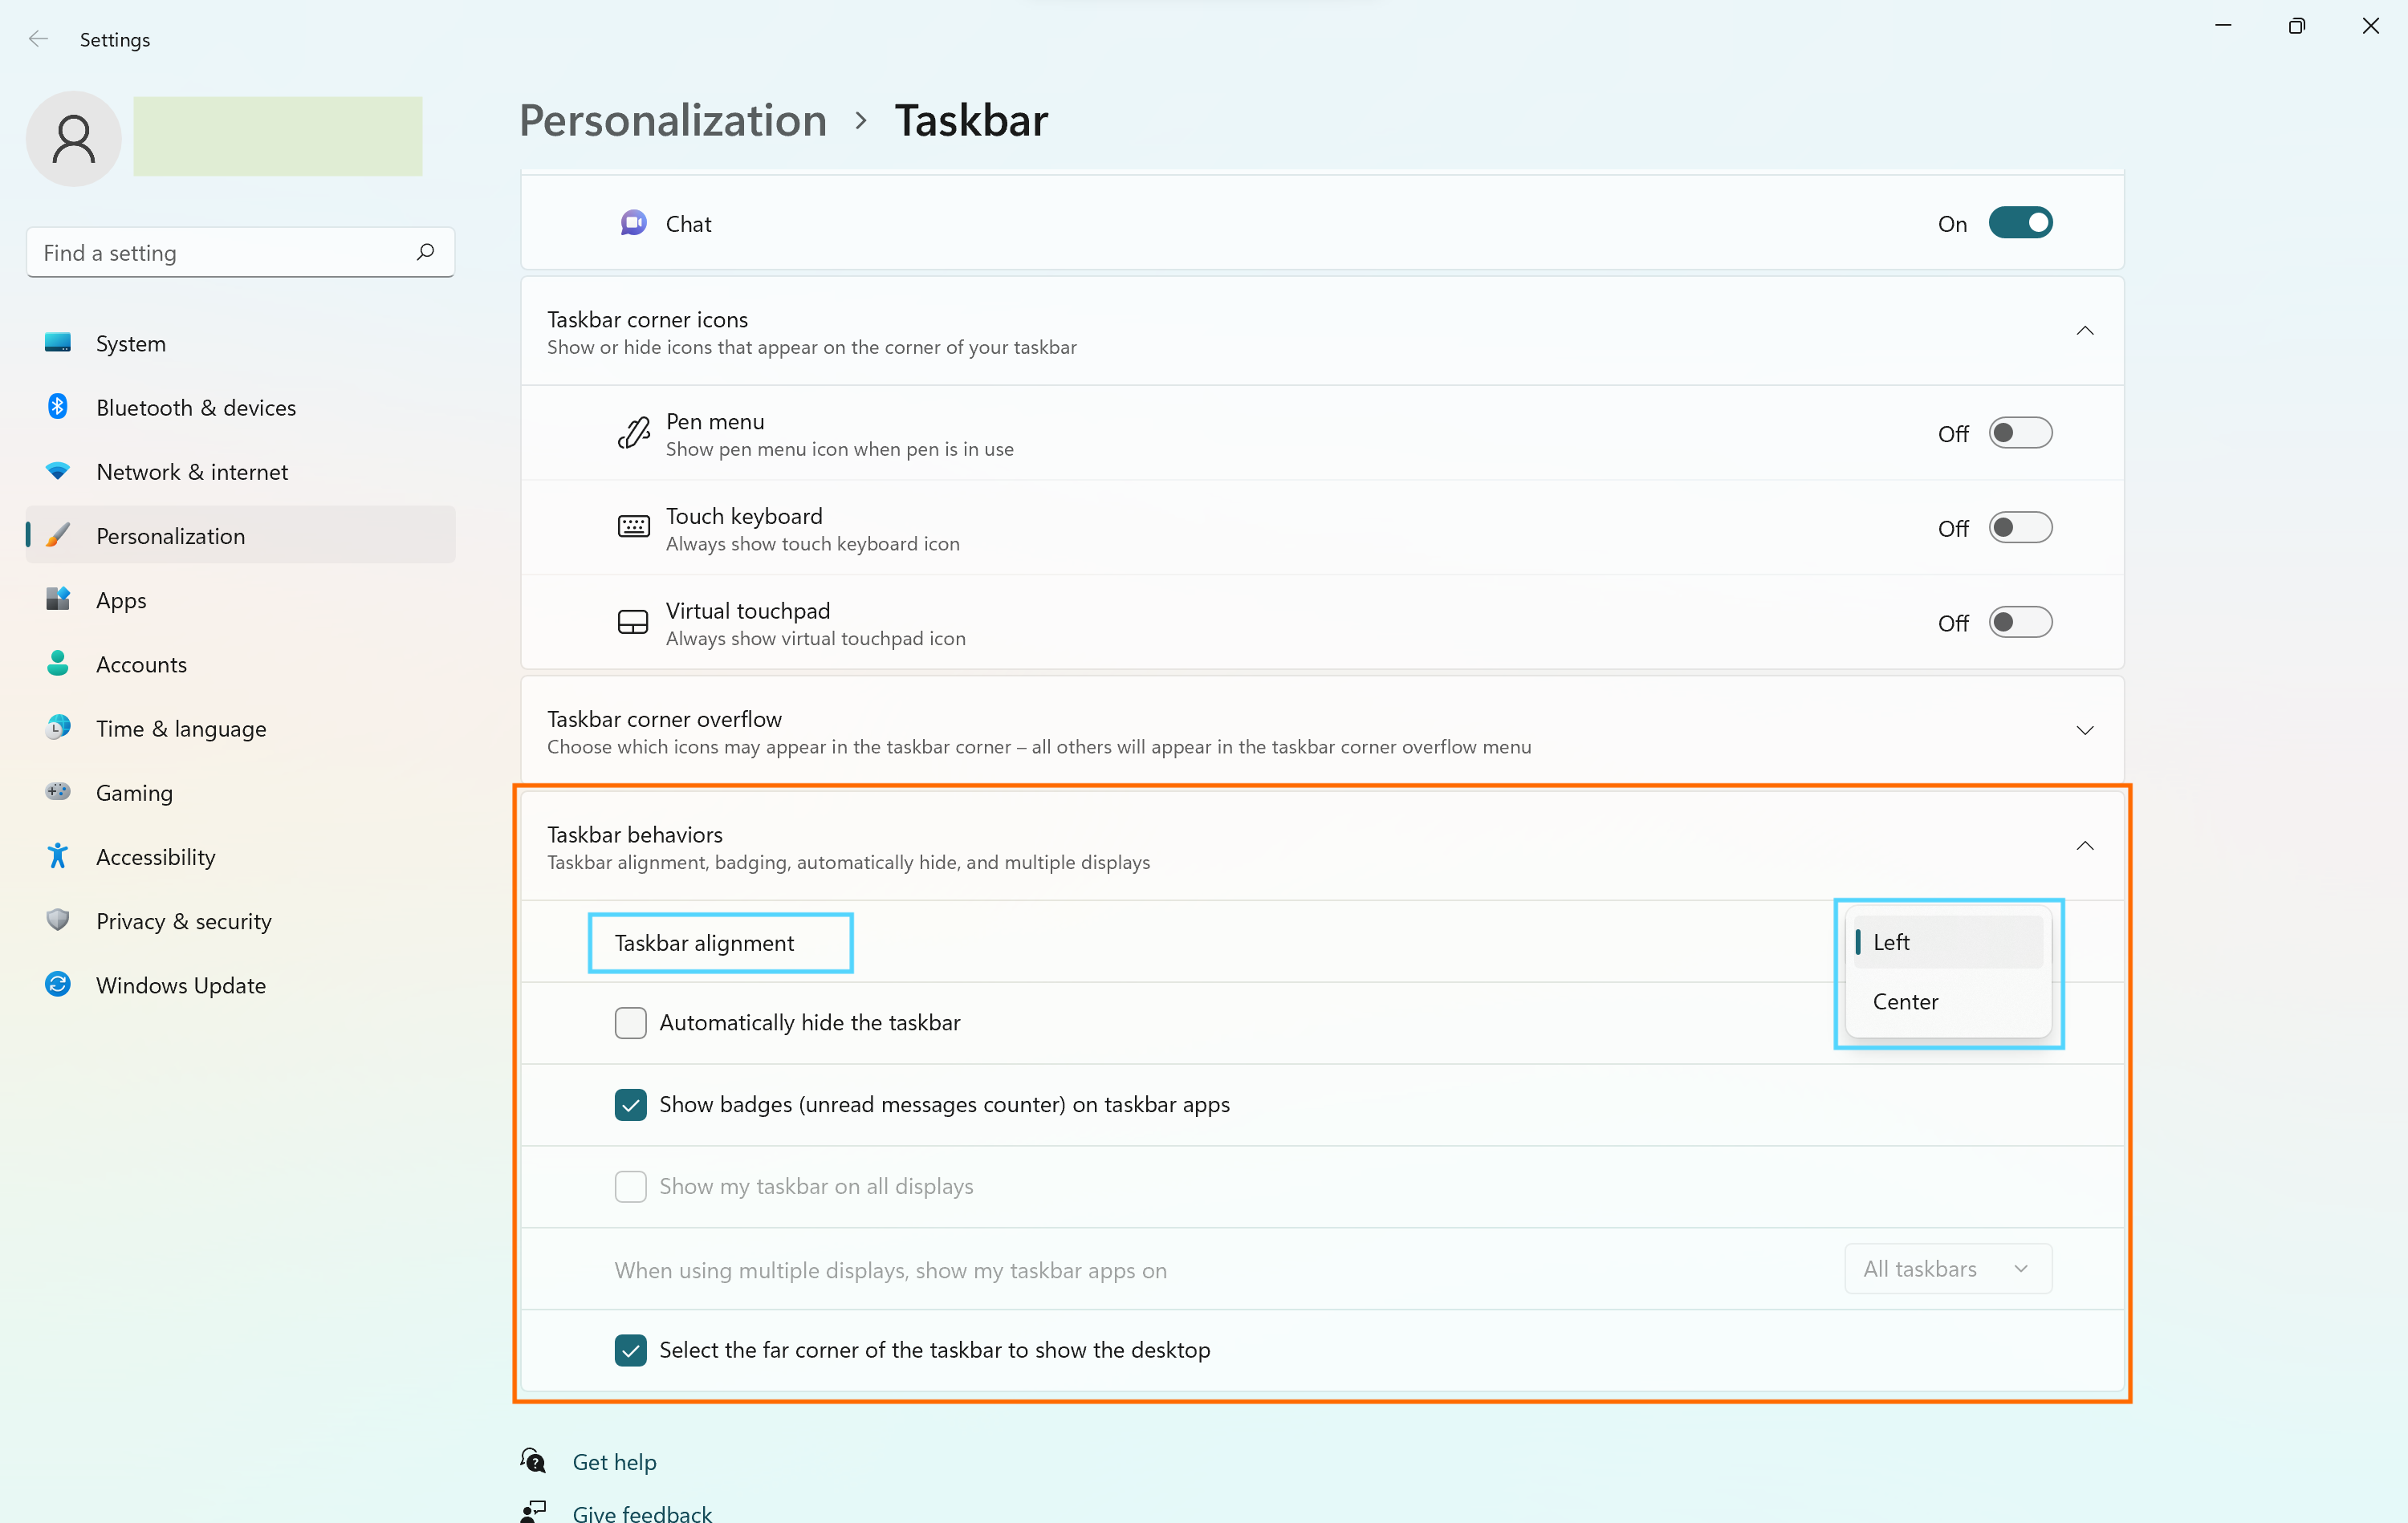Expand Taskbar corner overflow section

pyautogui.click(x=2084, y=731)
